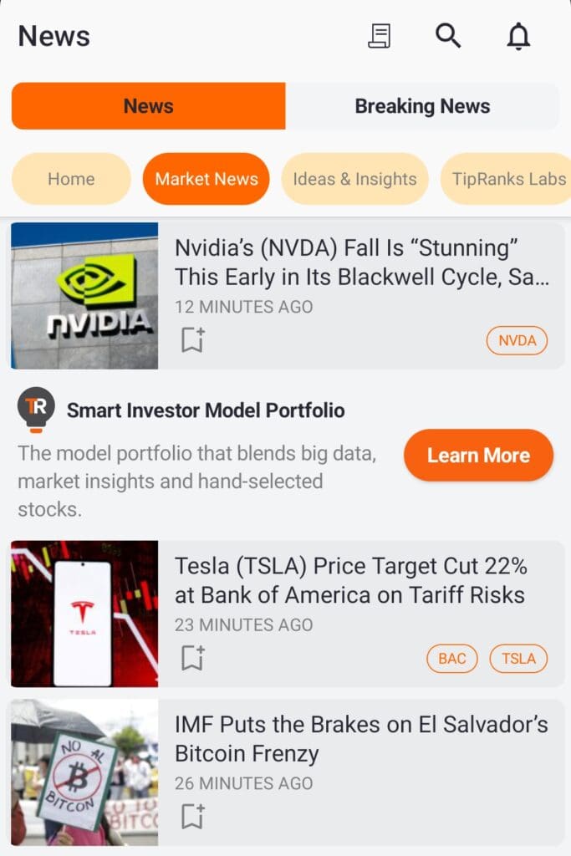Open the BAC ticker badge
The width and height of the screenshot is (571, 856).
[x=451, y=658]
